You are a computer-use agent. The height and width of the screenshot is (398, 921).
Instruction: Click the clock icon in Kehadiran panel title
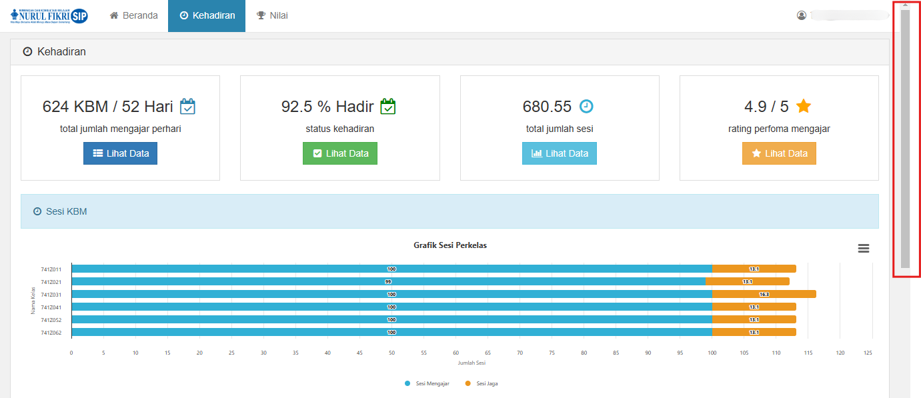click(x=27, y=51)
